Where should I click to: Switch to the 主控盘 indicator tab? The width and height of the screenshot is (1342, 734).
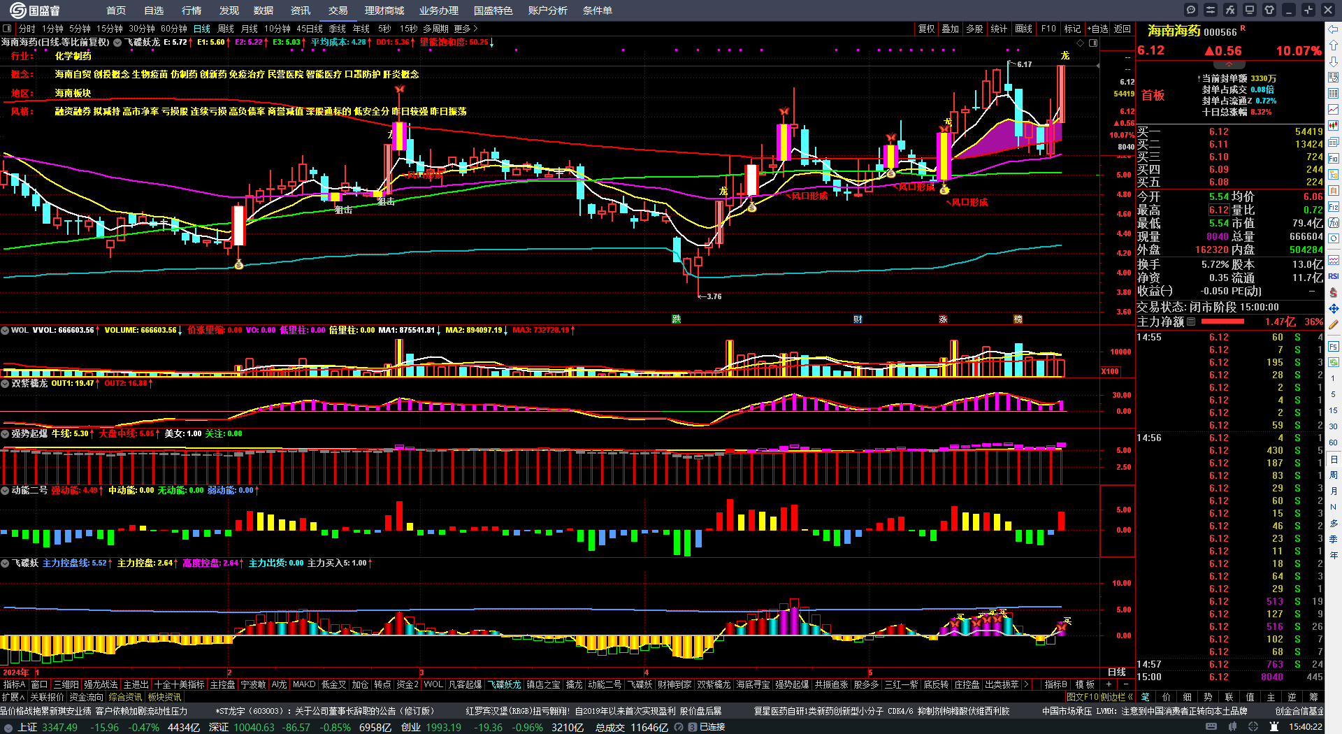(223, 684)
